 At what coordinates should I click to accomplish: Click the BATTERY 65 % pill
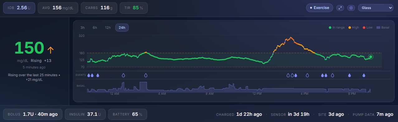tap(127, 114)
